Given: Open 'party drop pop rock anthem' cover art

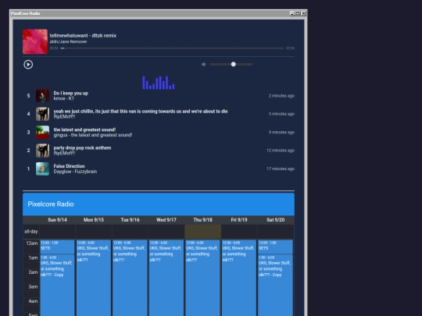Looking at the screenshot, I should [42, 151].
